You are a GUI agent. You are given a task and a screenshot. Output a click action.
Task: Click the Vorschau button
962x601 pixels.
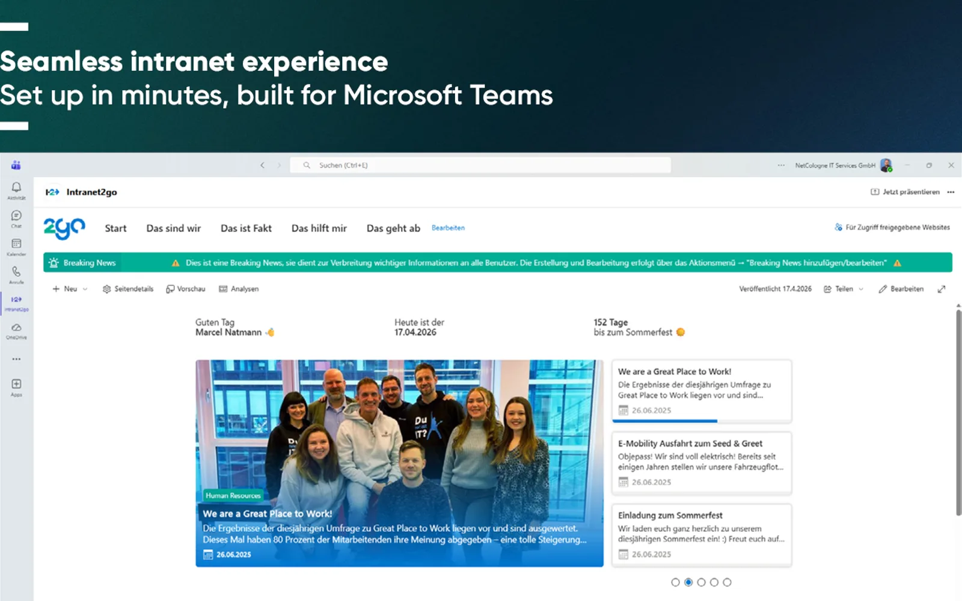pos(186,289)
